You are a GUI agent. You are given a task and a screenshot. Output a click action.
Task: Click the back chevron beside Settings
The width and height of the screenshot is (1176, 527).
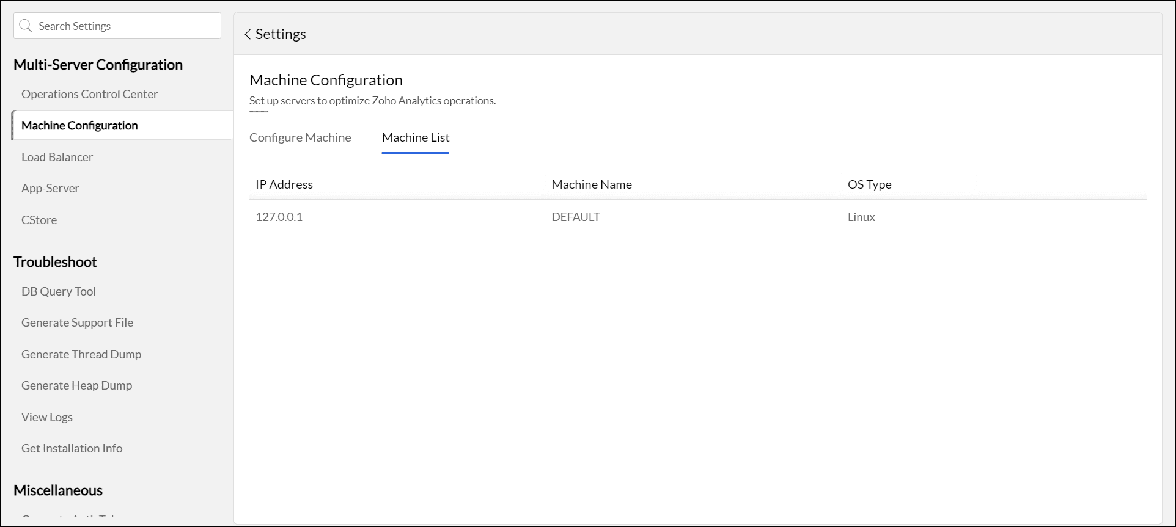pos(248,34)
